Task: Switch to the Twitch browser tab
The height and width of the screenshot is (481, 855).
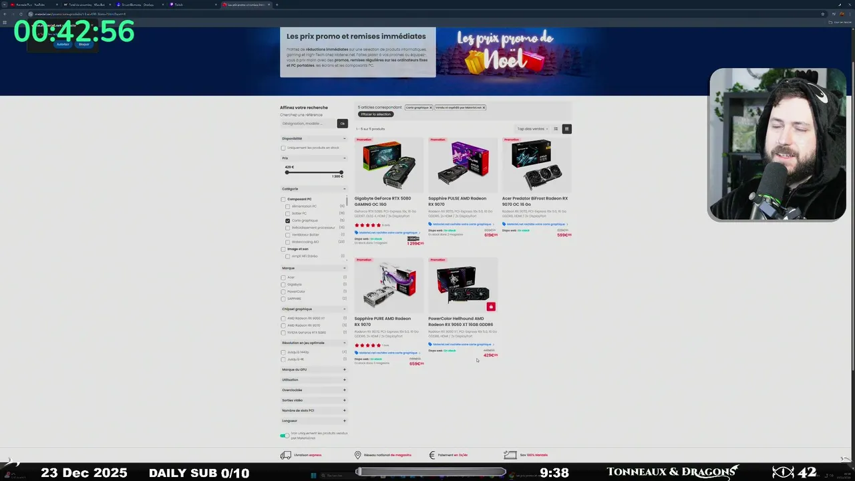Action: [192, 5]
